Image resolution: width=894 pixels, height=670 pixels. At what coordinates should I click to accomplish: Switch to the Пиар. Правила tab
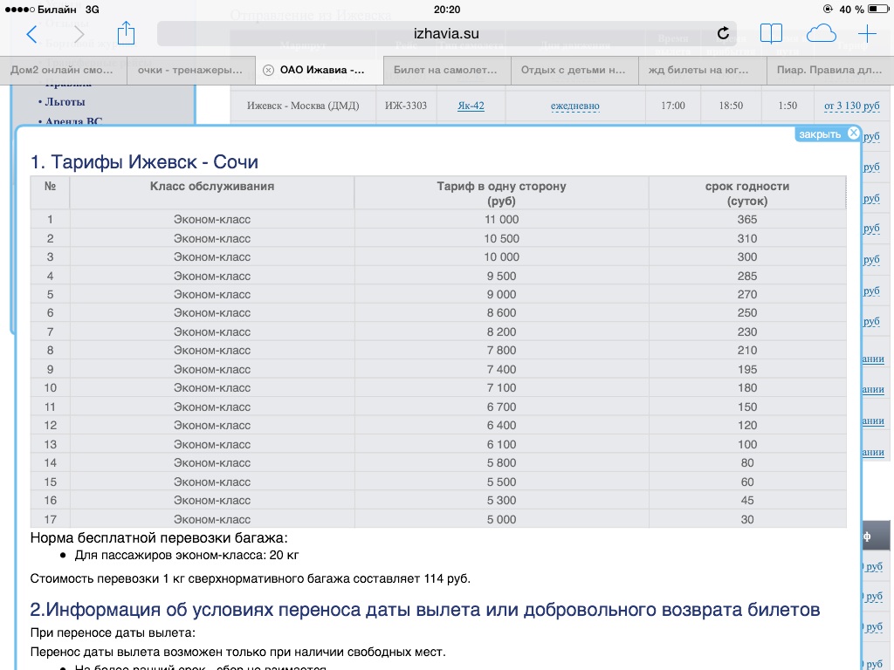pyautogui.click(x=831, y=70)
